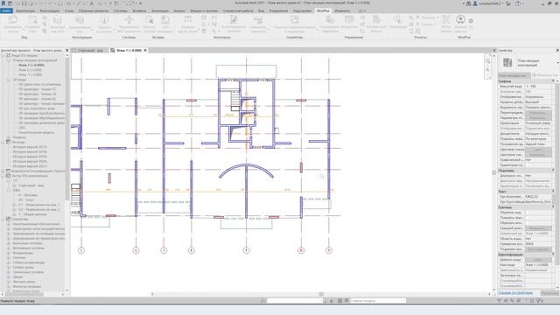The height and width of the screenshot is (315, 560).
Task: Open the view type selector dropdown arrow
Action: click(557, 63)
